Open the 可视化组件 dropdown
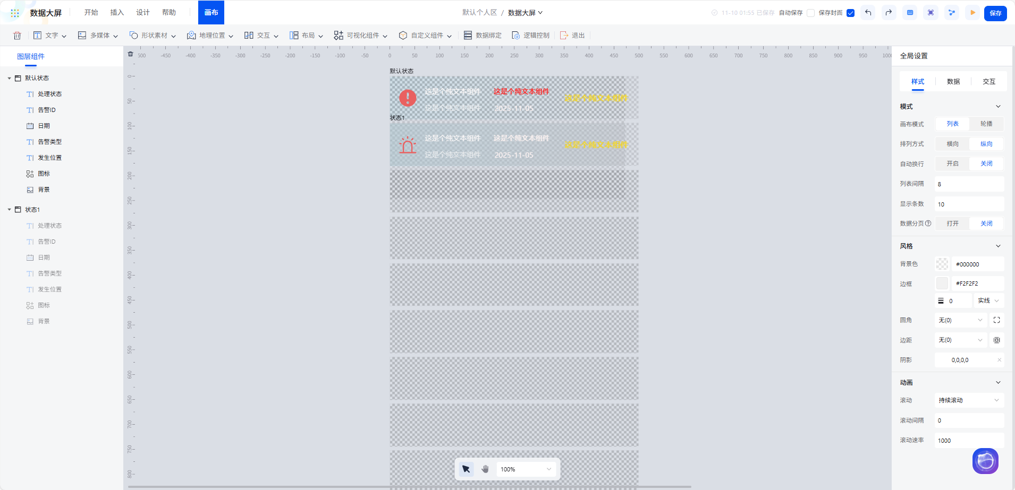The height and width of the screenshot is (490, 1015). pyautogui.click(x=361, y=36)
